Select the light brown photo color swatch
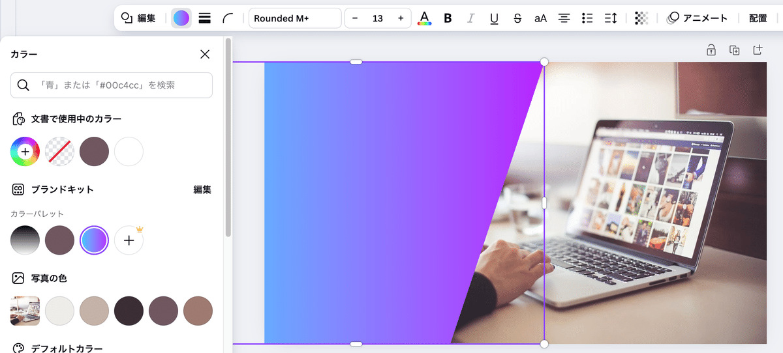The image size is (783, 353). 198,311
